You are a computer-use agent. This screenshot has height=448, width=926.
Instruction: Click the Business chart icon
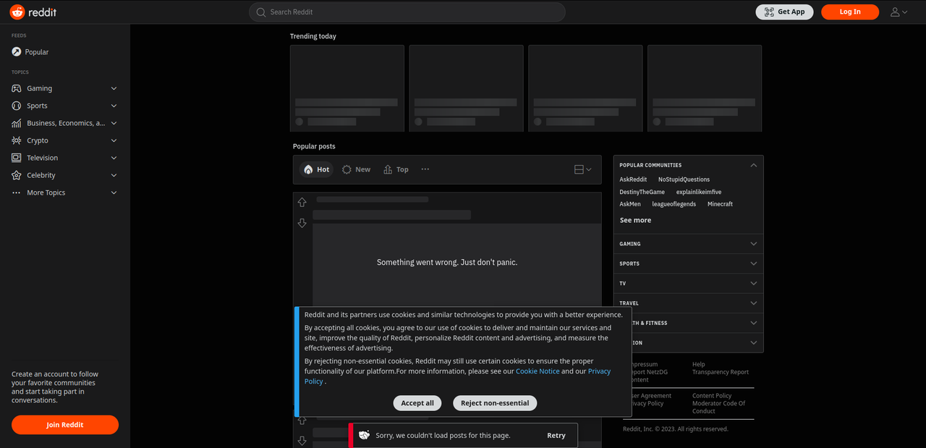click(17, 123)
